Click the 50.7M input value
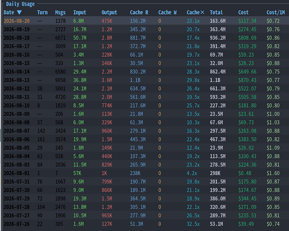 80,38
